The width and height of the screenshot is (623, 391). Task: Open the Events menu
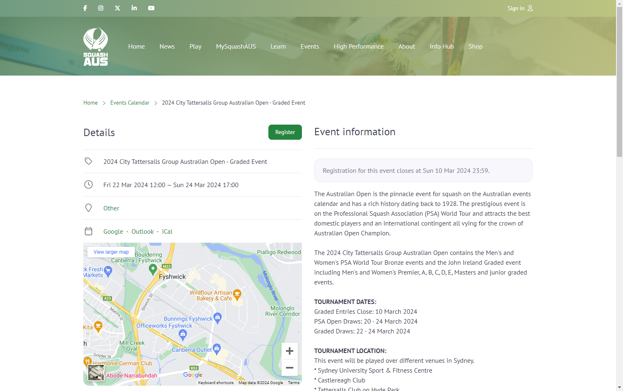310,47
